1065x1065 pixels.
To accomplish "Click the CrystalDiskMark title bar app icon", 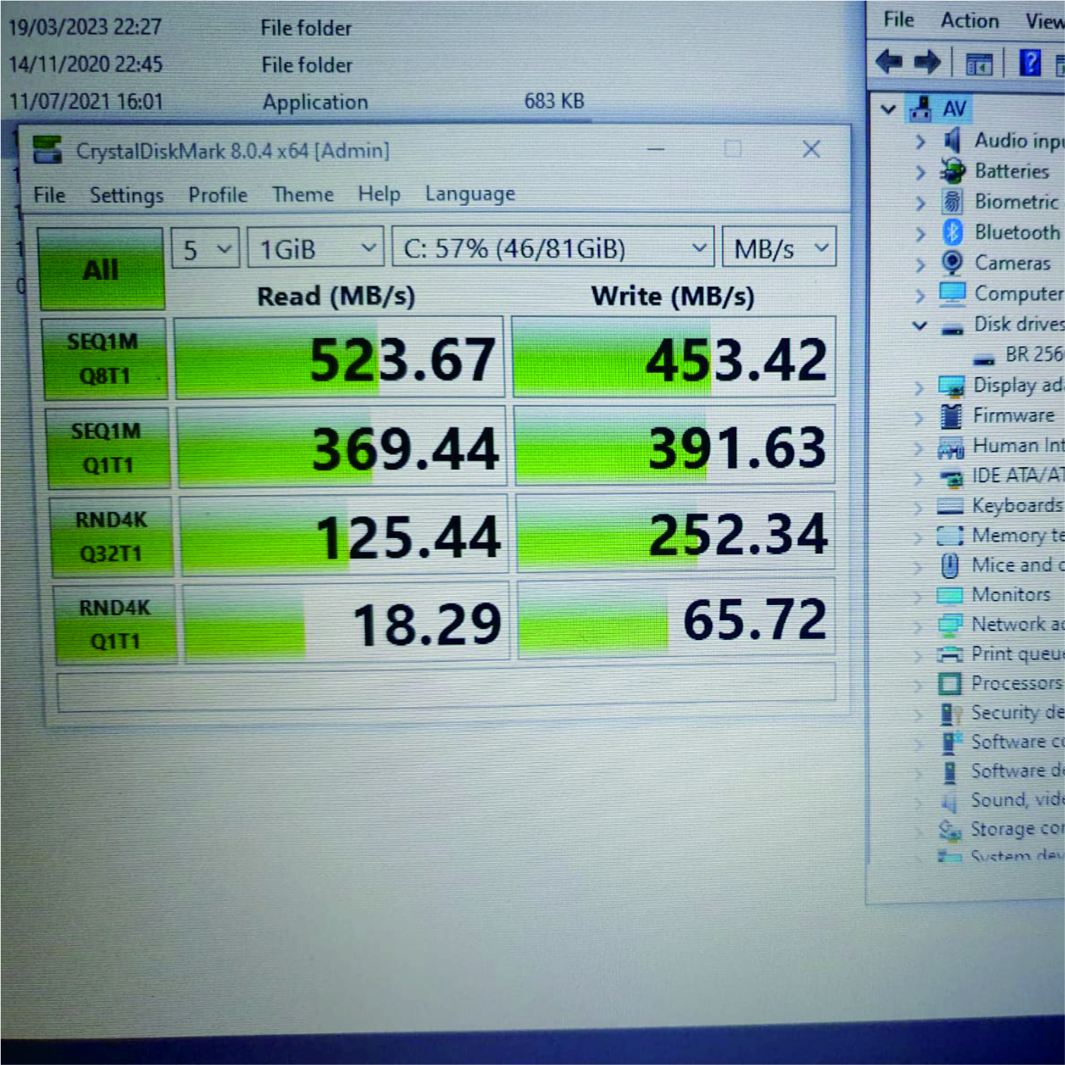I will 48,149.
